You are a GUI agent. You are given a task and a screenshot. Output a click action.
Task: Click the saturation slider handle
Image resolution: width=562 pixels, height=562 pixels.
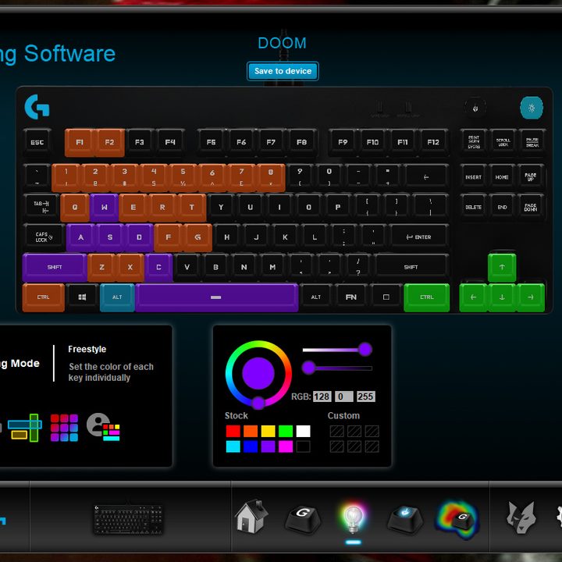[365, 349]
